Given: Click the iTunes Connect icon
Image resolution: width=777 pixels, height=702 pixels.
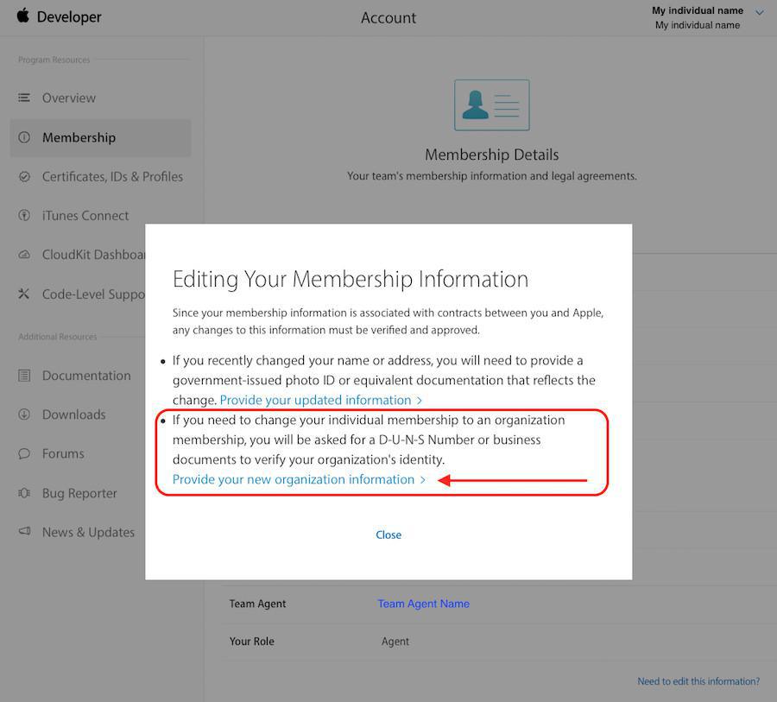Looking at the screenshot, I should pos(24,215).
